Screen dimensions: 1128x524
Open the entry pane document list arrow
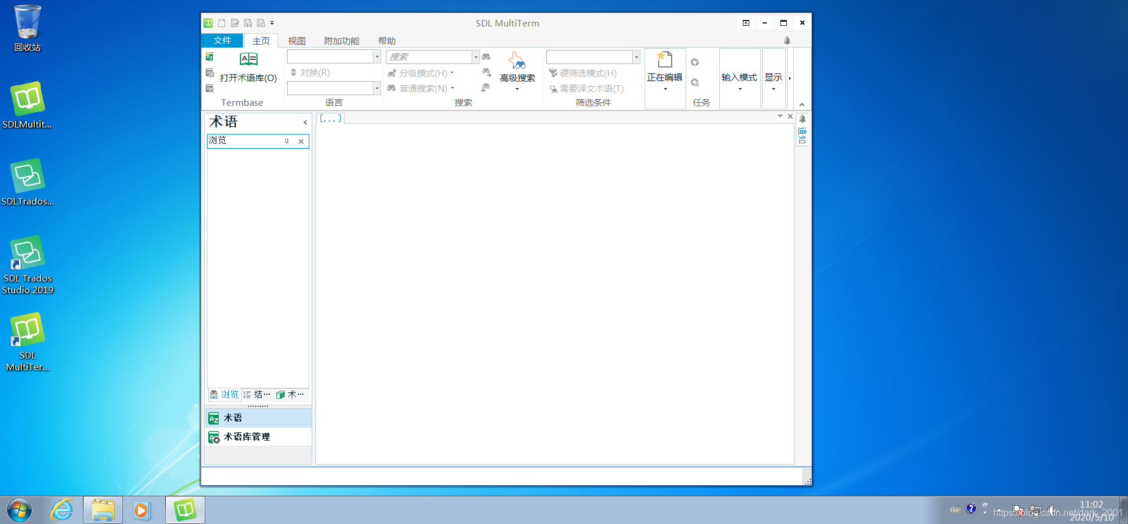(780, 116)
